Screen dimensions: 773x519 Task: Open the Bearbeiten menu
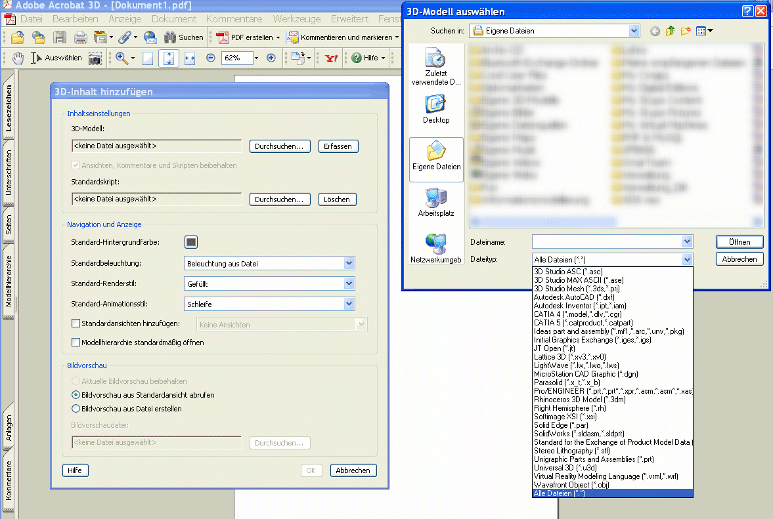(x=76, y=19)
